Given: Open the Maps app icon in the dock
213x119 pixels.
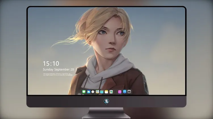Looking at the screenshot, I should point(97,92).
